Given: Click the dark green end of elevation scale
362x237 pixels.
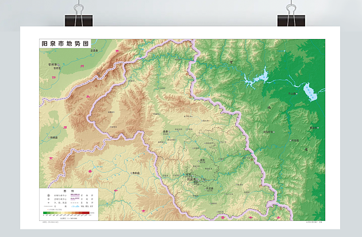Looking at the screenshot, I should pyautogui.click(x=45, y=212).
